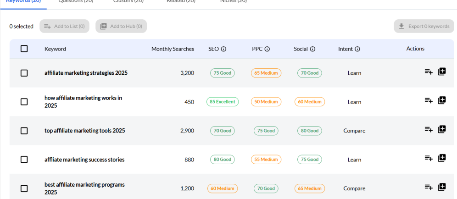Click the Export 0 keywords button
Image resolution: width=457 pixels, height=199 pixels.
424,26
